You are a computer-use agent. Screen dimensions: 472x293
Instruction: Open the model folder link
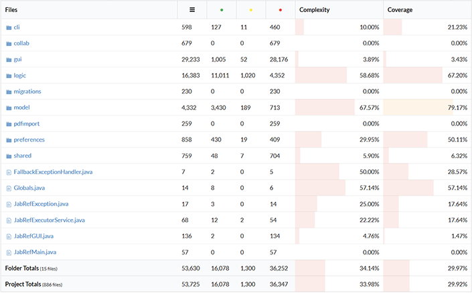[21, 107]
